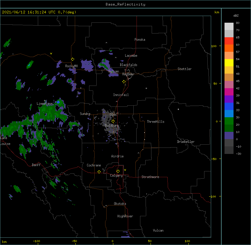Image resolution: width=251 pixels, height=245 pixels.
Task: Pick the orange 57-60 dBZ legend swatch
Action: [229, 48]
